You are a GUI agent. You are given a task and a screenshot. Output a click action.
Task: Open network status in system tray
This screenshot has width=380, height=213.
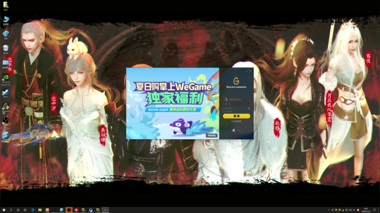tap(347, 210)
